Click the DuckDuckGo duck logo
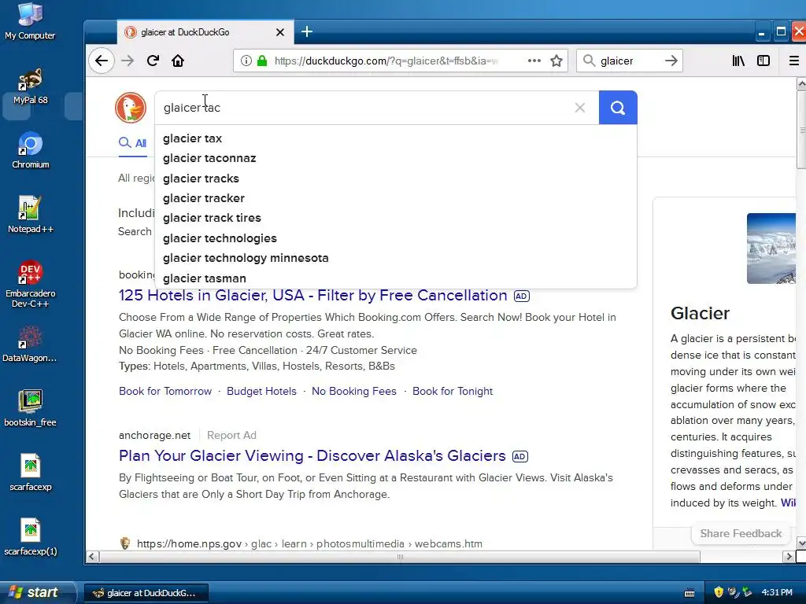Viewport: 806px width, 604px height. pos(131,108)
